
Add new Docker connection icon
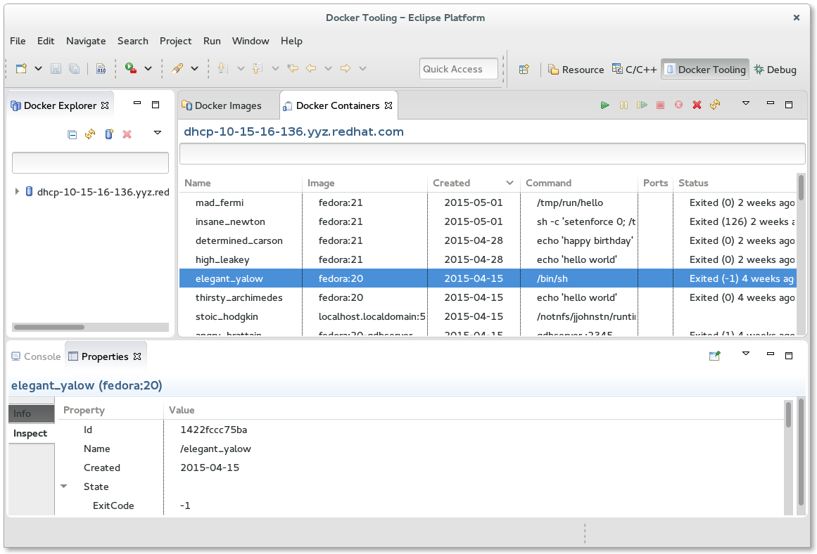(109, 134)
